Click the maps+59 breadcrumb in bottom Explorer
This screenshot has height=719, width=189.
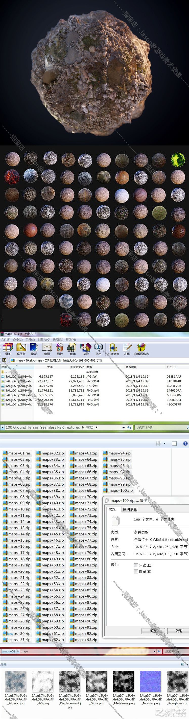(9, 651)
